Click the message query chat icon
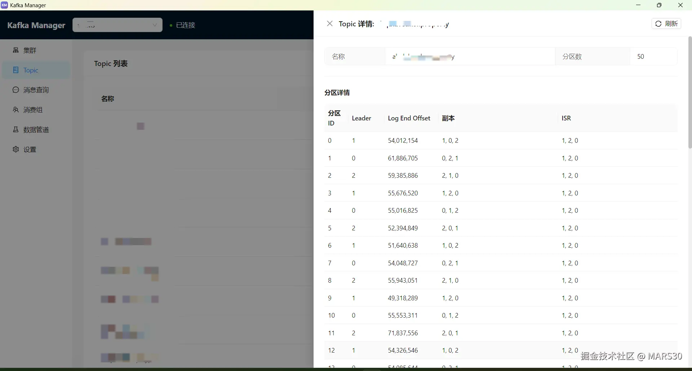692x371 pixels. click(x=16, y=90)
